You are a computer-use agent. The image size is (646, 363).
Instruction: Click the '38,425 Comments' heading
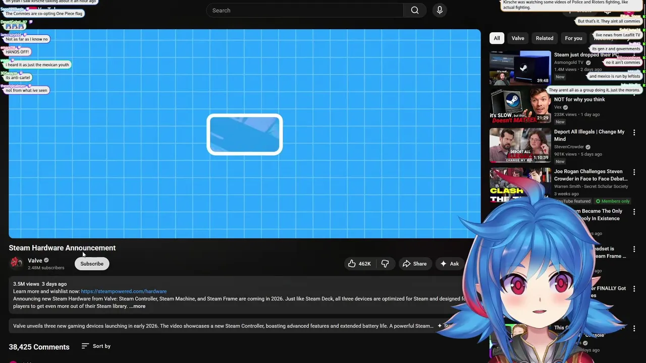click(x=39, y=347)
